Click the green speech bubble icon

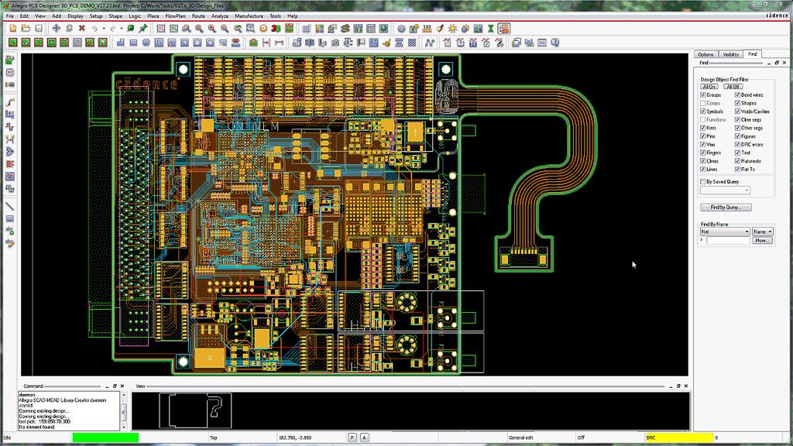tap(130, 29)
